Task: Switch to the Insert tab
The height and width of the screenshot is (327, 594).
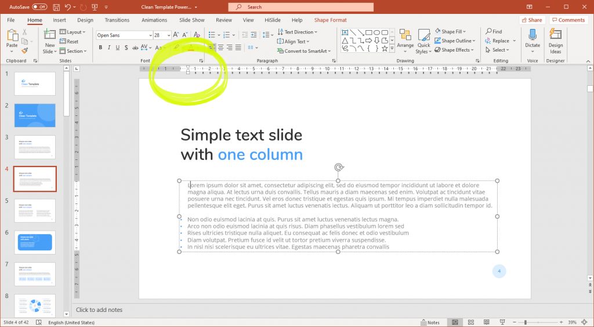Action: coord(60,20)
